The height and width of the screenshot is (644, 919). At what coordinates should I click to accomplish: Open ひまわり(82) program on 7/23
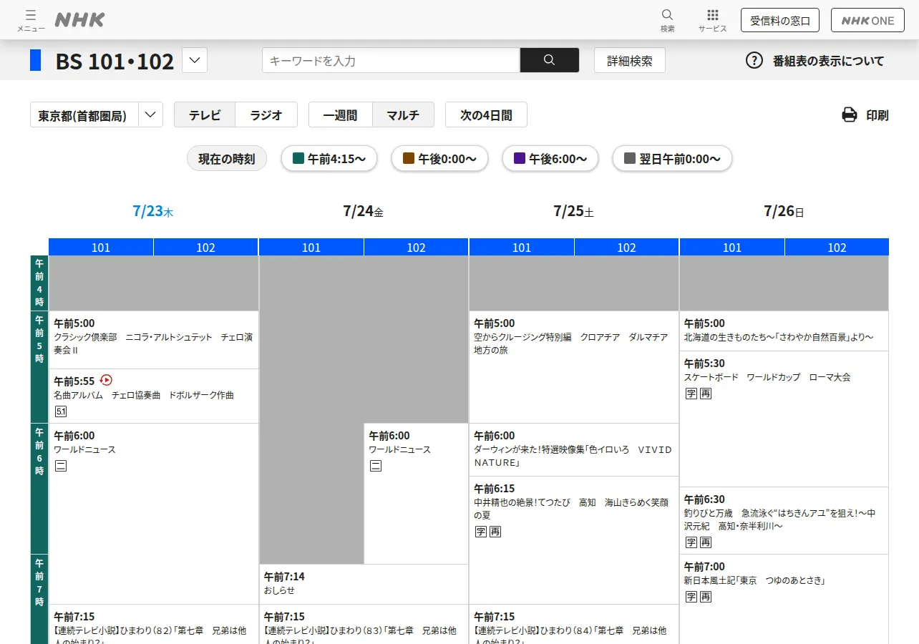[x=153, y=624]
